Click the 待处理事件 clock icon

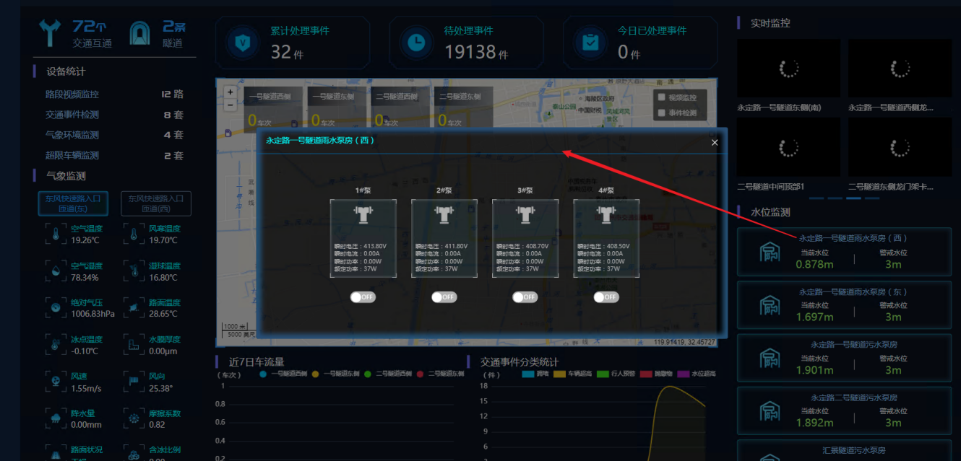[x=416, y=43]
